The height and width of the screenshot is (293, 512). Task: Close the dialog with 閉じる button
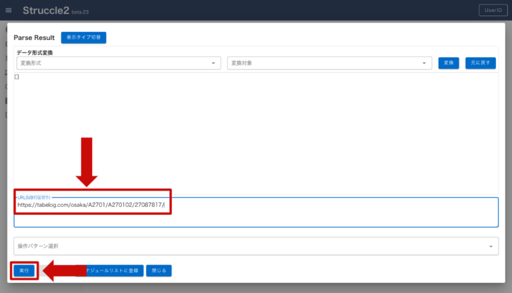pyautogui.click(x=159, y=270)
